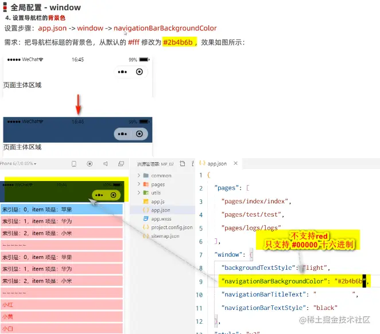Click the "#2b4b6b" value on line 9
This screenshot has height=334, width=380.
pyautogui.click(x=350, y=281)
